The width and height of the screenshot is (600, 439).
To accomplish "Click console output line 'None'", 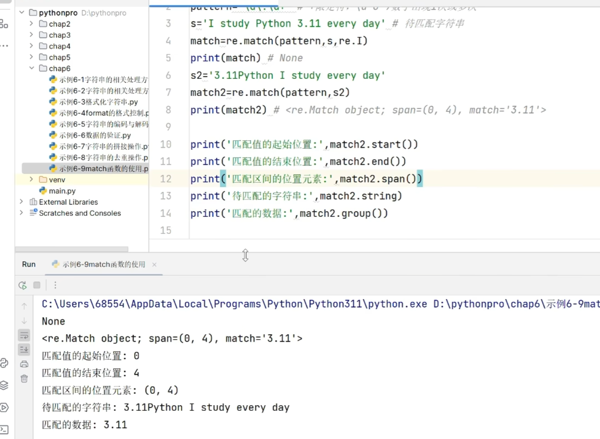I will 53,321.
